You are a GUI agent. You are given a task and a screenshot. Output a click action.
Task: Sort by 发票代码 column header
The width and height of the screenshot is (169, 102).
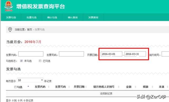40,87
